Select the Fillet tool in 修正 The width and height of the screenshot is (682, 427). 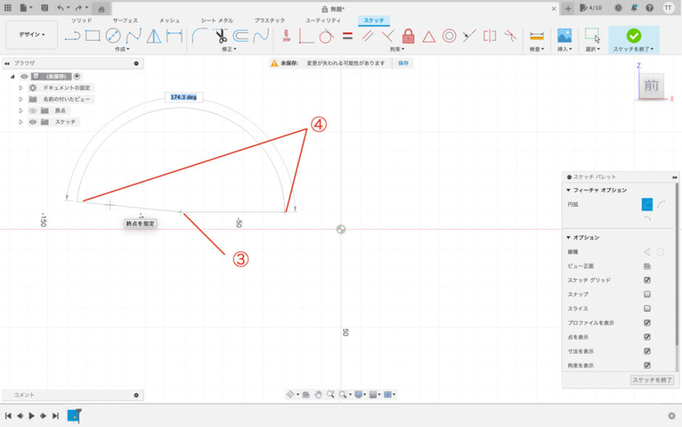(200, 36)
